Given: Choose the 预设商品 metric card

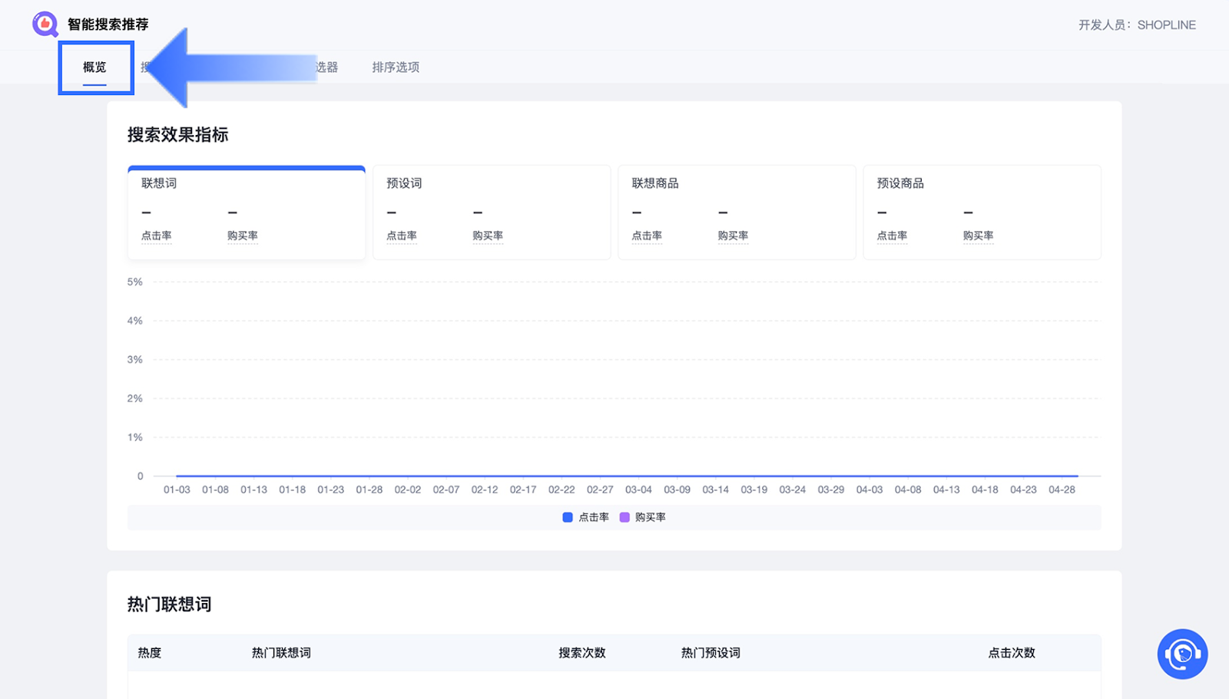Looking at the screenshot, I should pos(982,212).
